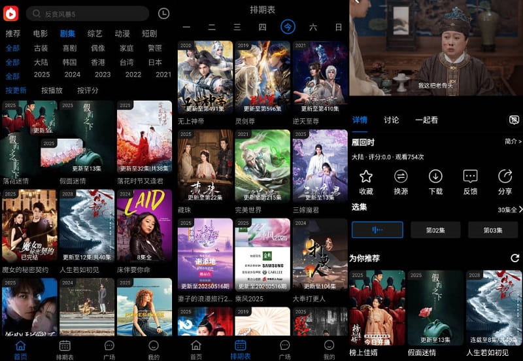Open 排期表 calendar icon in left panel
The height and width of the screenshot is (361, 523).
(x=64, y=346)
